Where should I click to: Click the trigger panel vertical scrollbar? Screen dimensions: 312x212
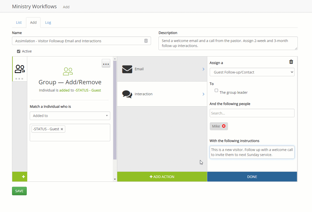[115, 110]
